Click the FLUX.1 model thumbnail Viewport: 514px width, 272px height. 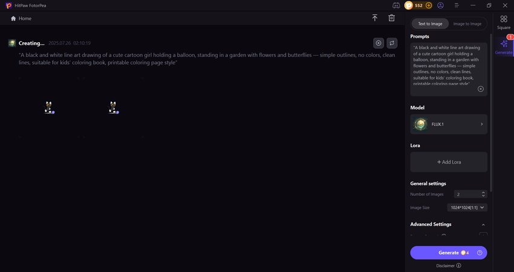[420, 124]
